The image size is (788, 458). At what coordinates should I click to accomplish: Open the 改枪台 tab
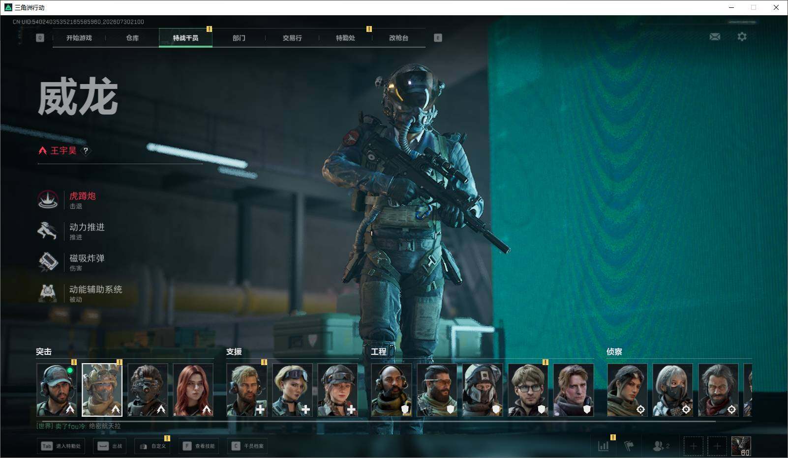tap(398, 38)
